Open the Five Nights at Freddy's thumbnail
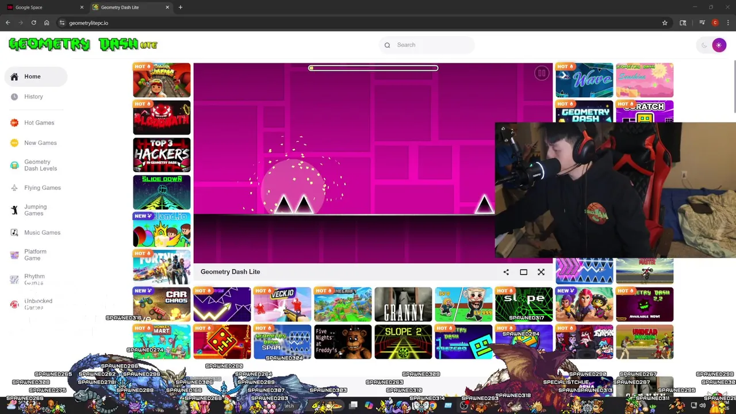The height and width of the screenshot is (414, 736). [343, 342]
